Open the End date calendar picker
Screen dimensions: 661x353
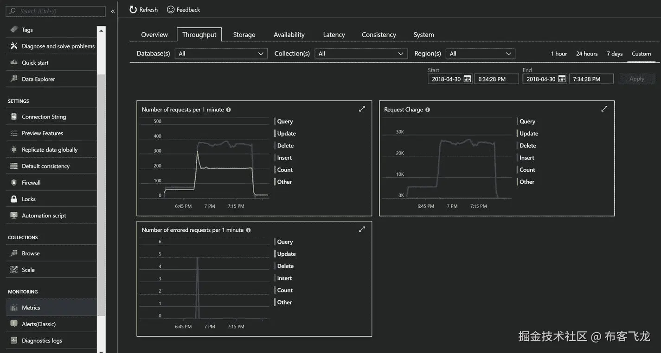tap(562, 79)
